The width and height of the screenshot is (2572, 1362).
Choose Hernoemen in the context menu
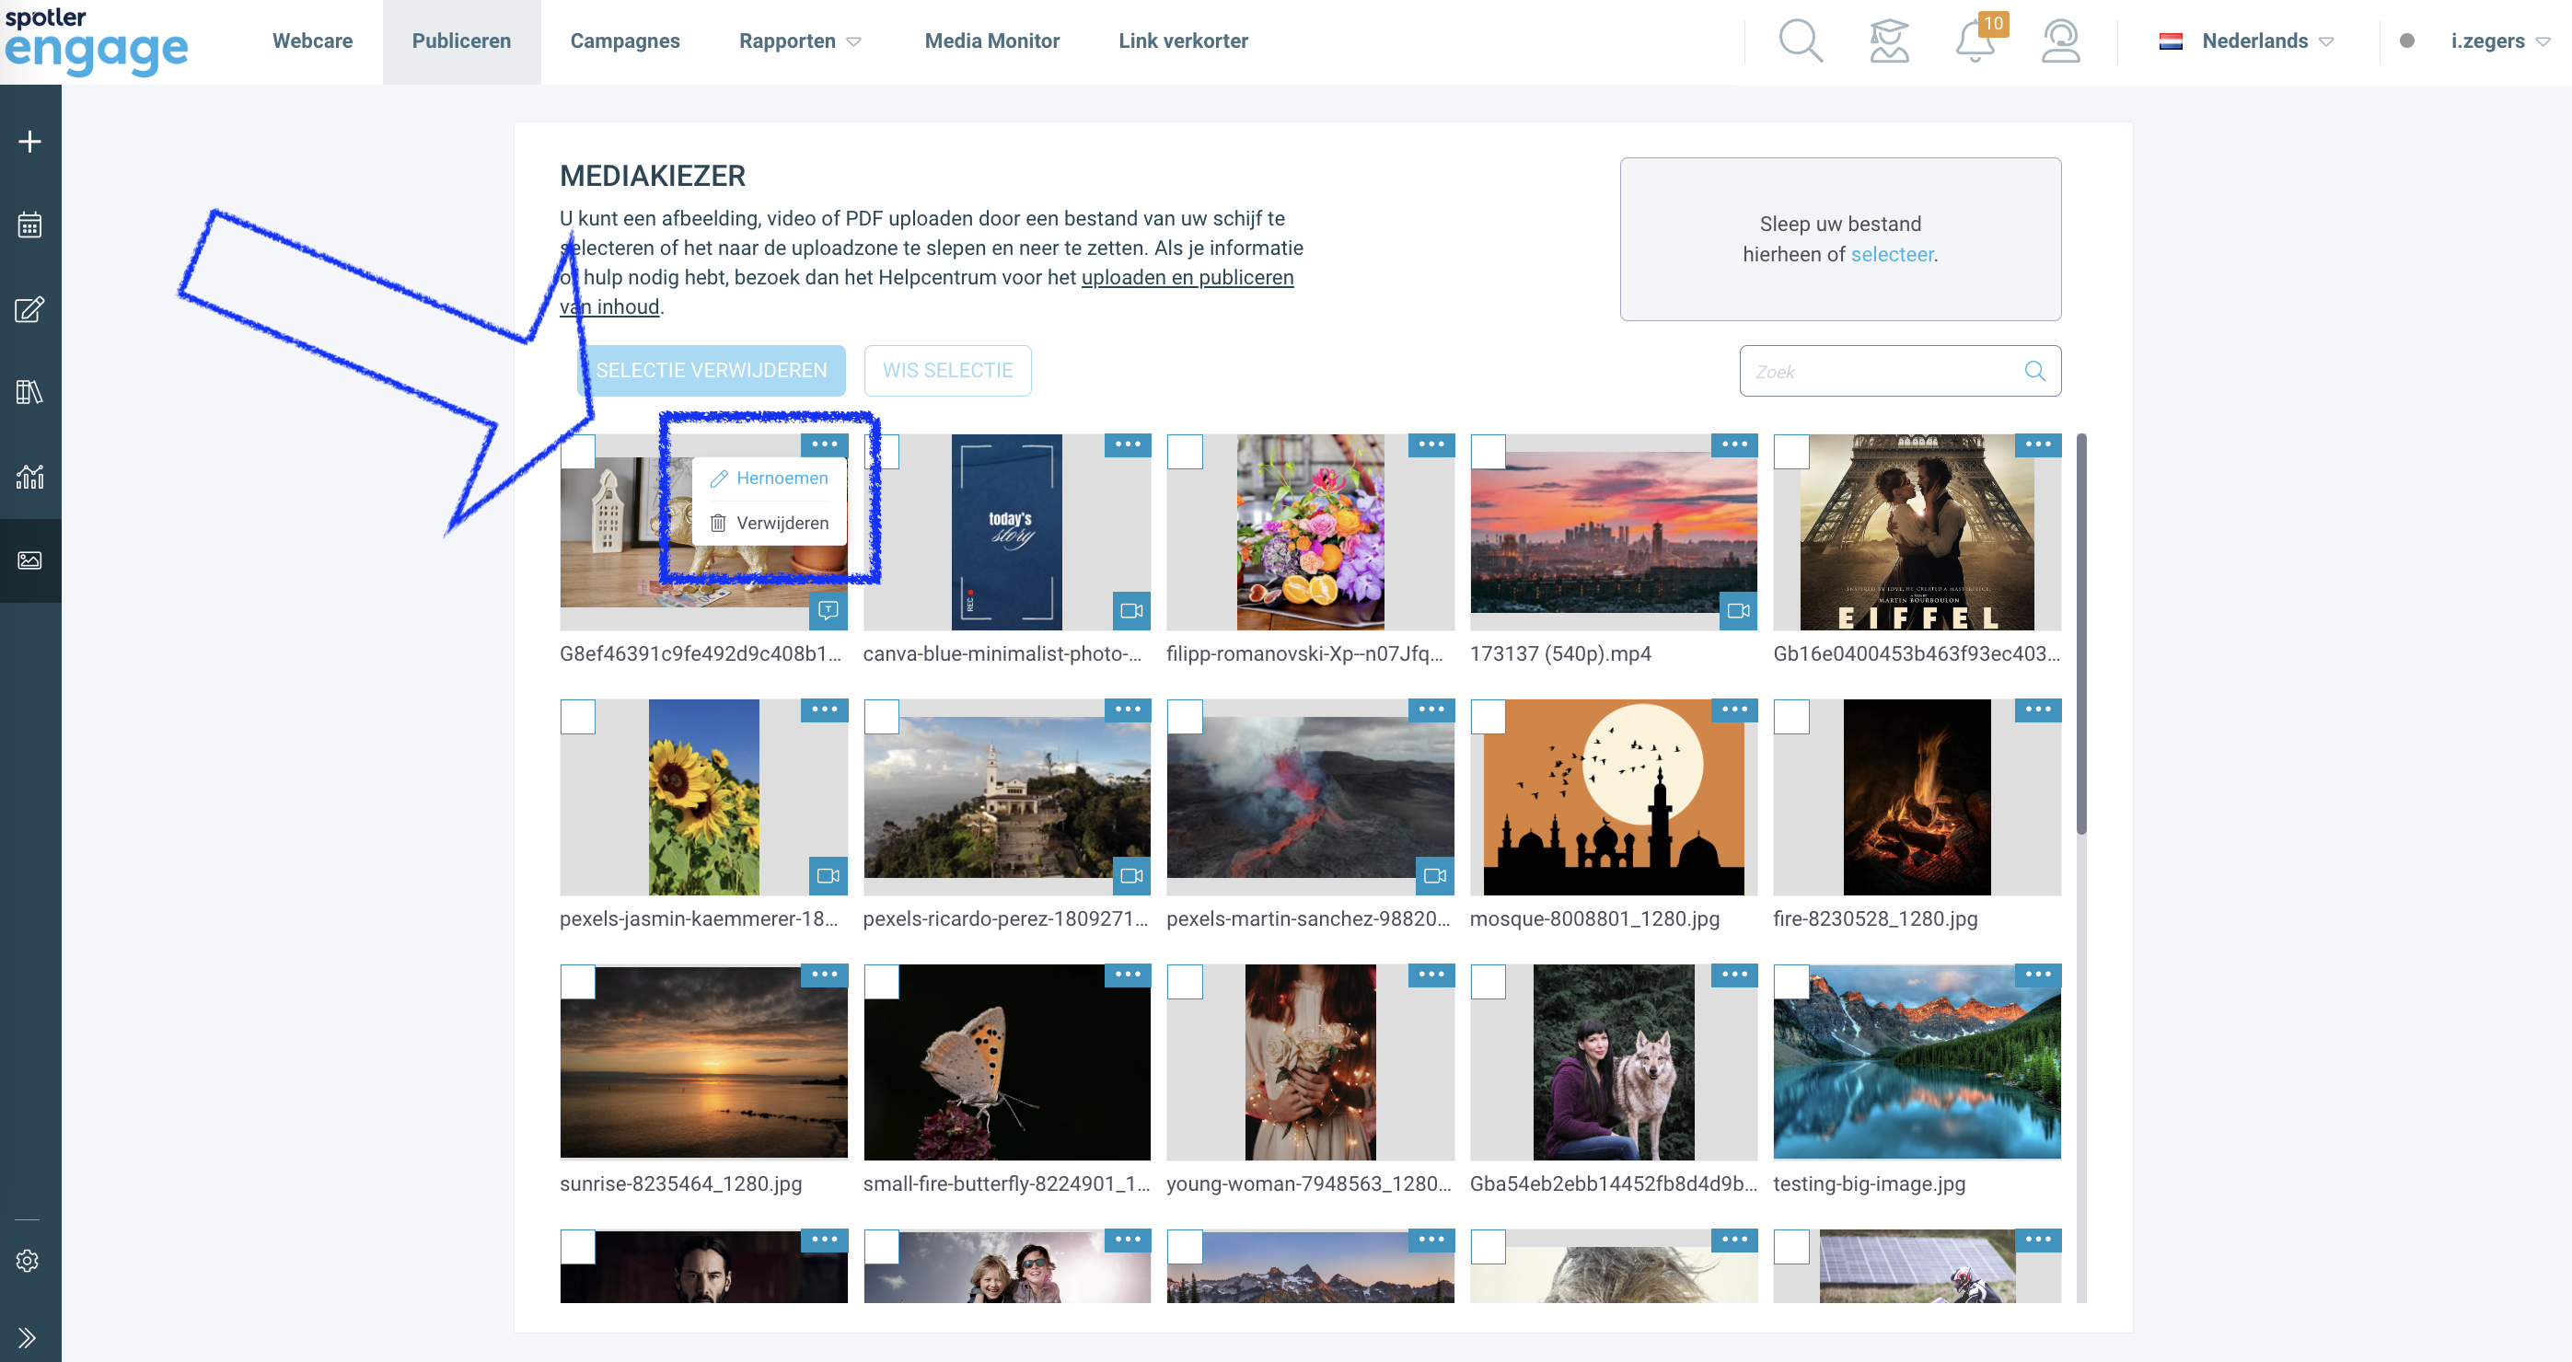click(x=769, y=479)
